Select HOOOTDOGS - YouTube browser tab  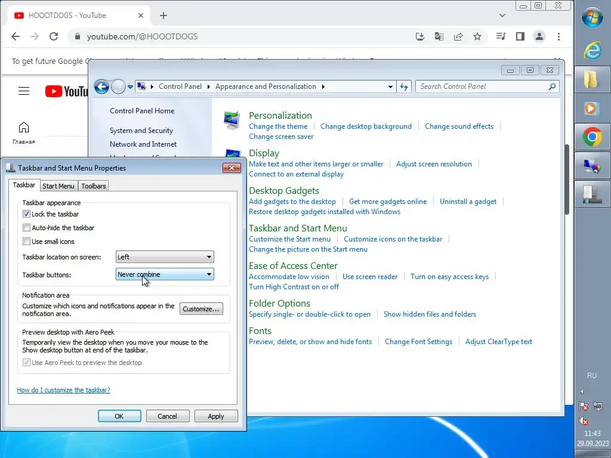(78, 16)
